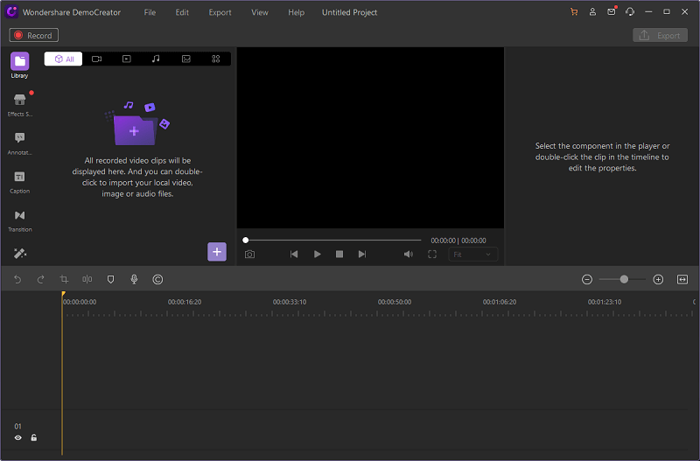This screenshot has height=461, width=700.
Task: Open the support headset icon
Action: [630, 12]
